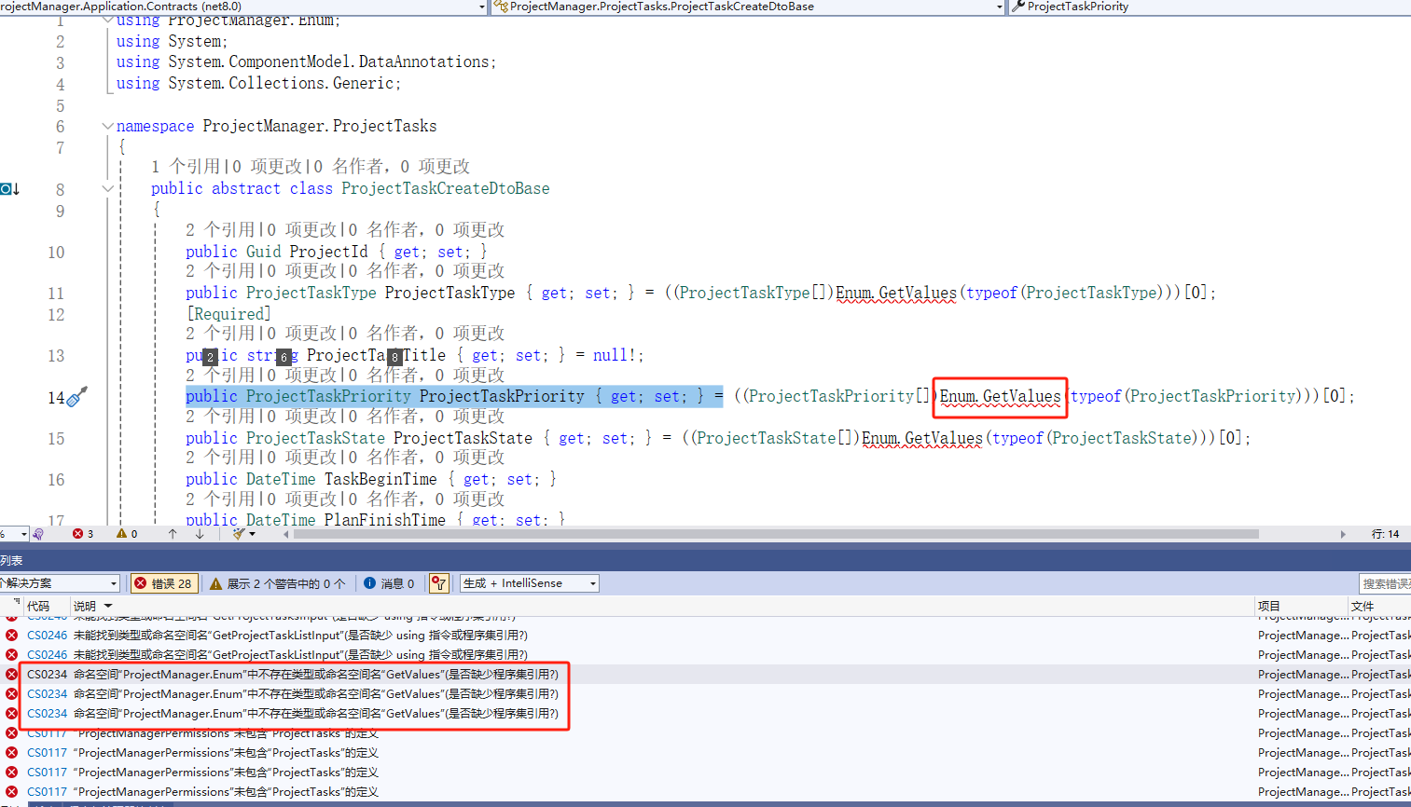Viewport: 1411px width, 807px height.
Task: Click the horizontal scrollbar of the code editor
Action: tap(774, 534)
